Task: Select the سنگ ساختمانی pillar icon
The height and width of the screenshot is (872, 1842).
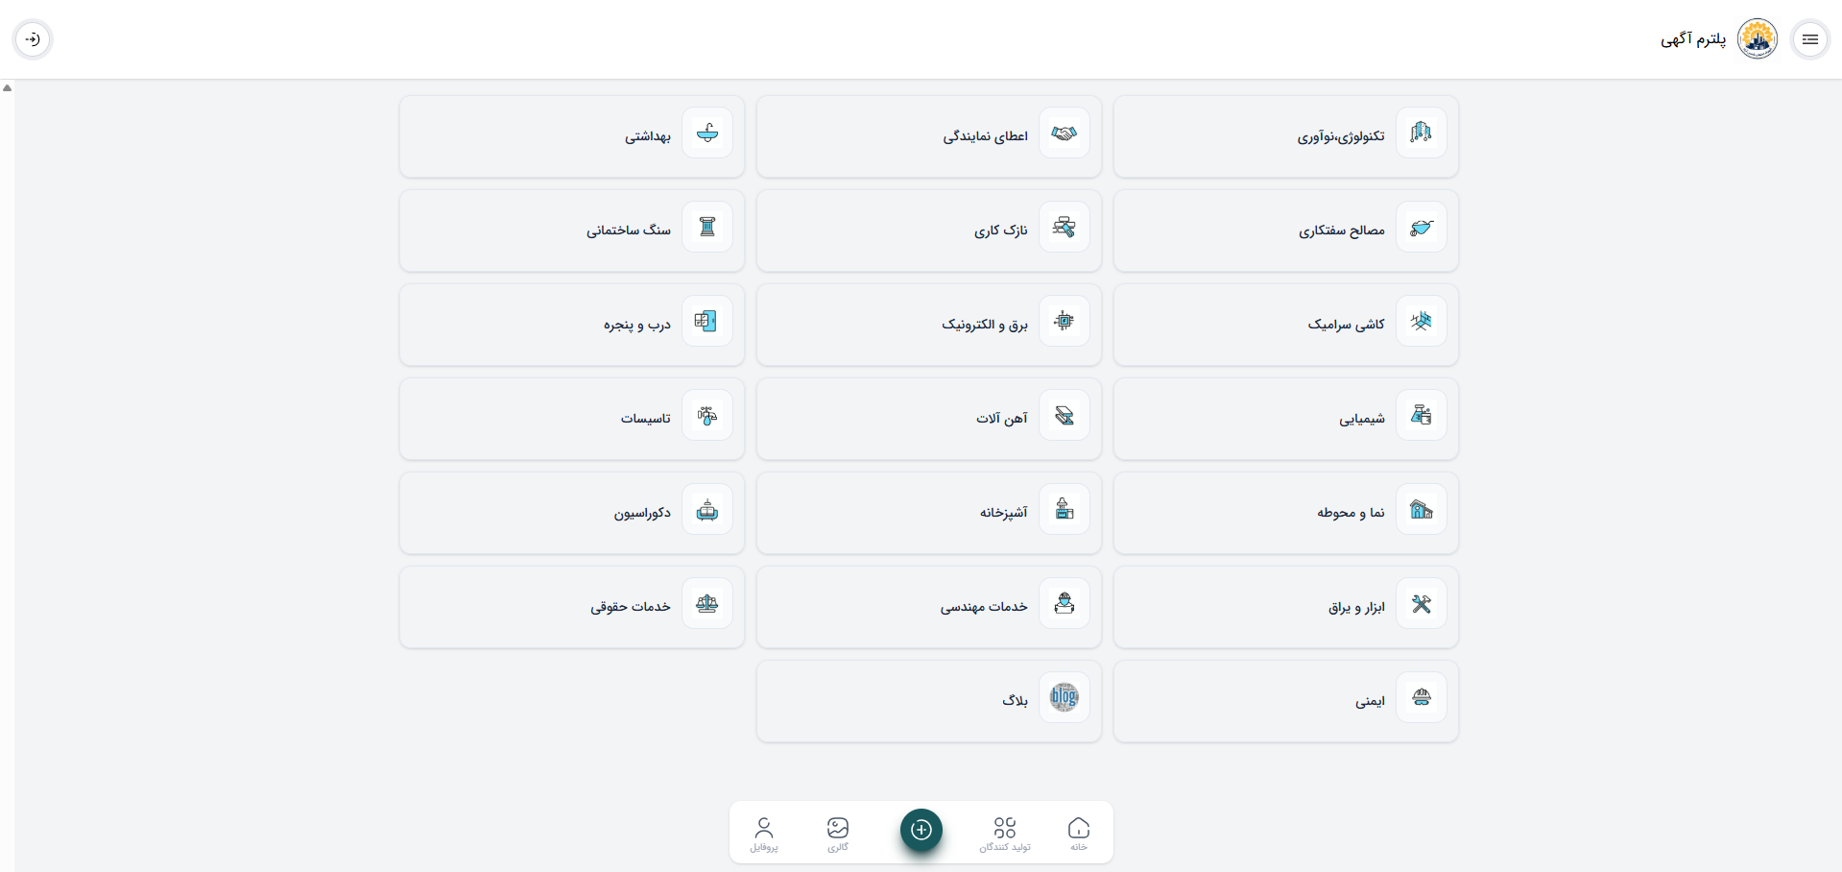Action: [x=707, y=227]
